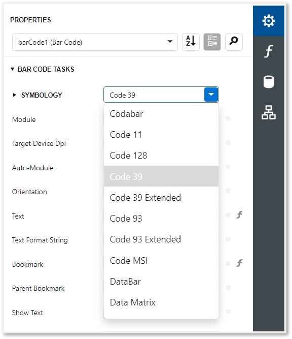Screen dimensions: 292x339
Task: Close the Symbology dropdown via blue arrow
Action: point(211,95)
